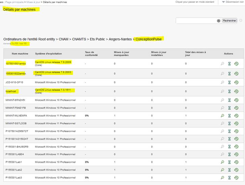Go to Page principale breadcrumb
This screenshot has height=185, width=245.
coord(17,2)
